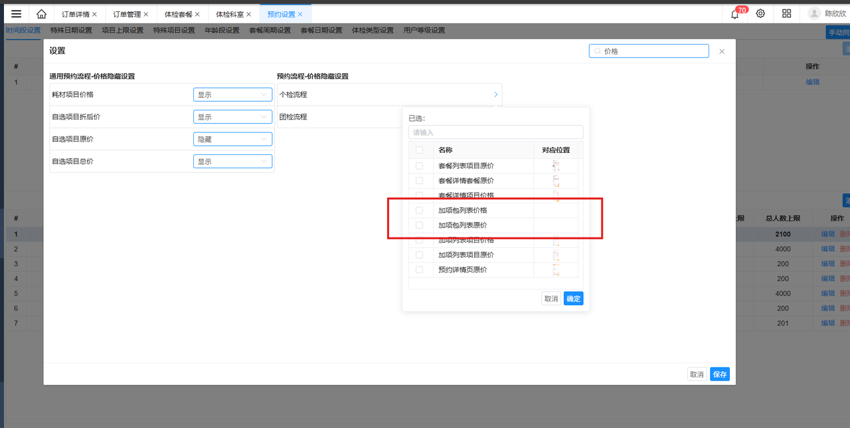850x428 pixels.
Task: Open the 自选项目原价 dropdown showing 隐藏
Action: point(232,140)
